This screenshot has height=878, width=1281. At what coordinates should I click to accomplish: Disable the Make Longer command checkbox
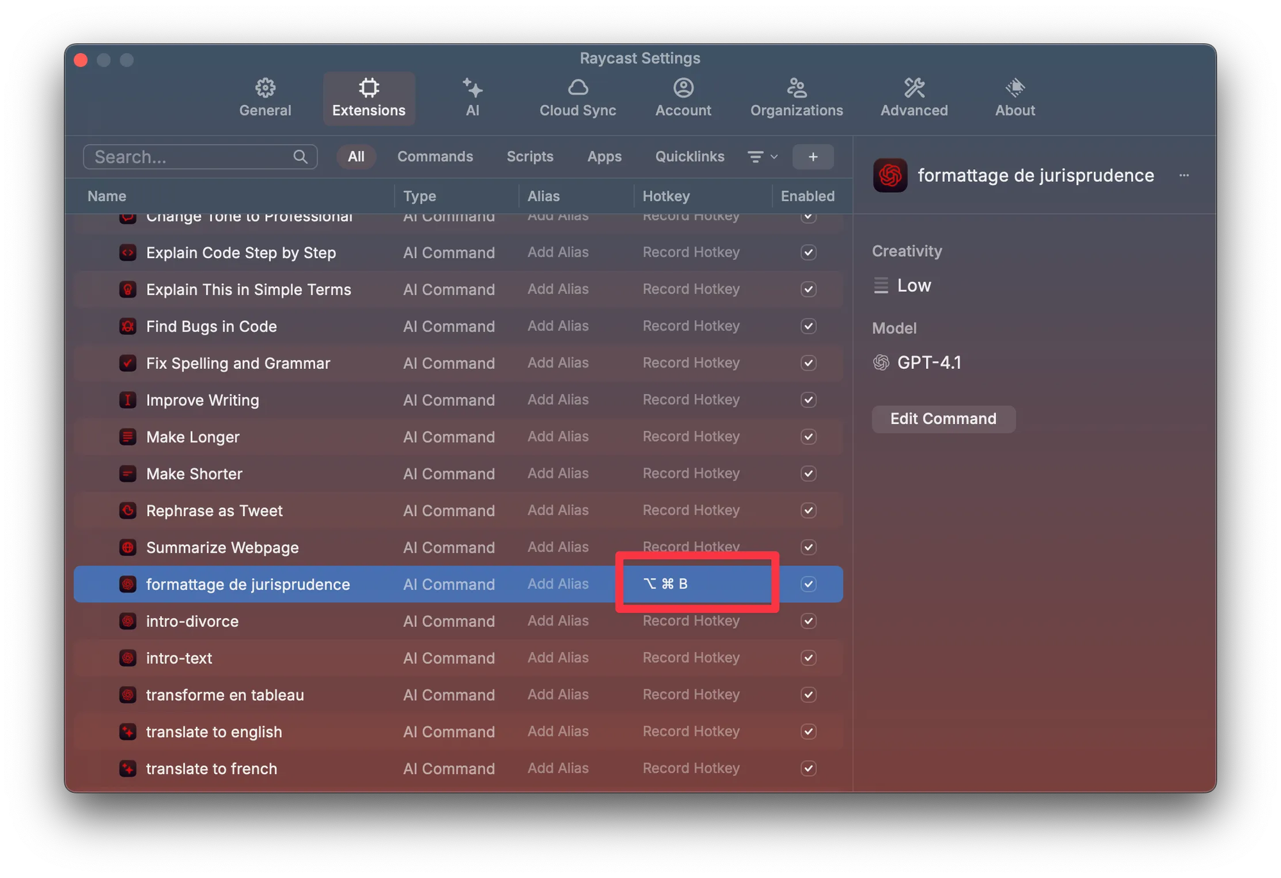[x=808, y=437]
